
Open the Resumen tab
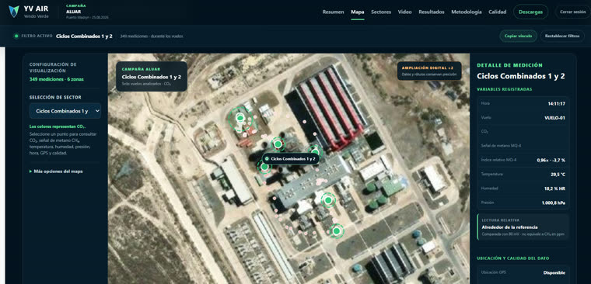[x=333, y=12]
